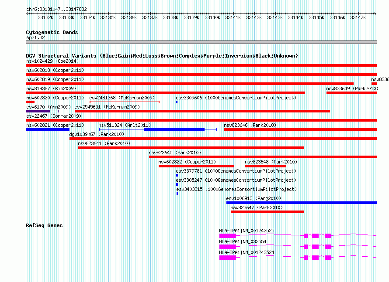Screen dimensions: 389x282
Task: Click the nsv602821 (Cooper2011) label
Action: [55, 125]
